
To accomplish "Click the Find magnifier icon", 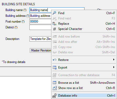I will click(x=54, y=13).
